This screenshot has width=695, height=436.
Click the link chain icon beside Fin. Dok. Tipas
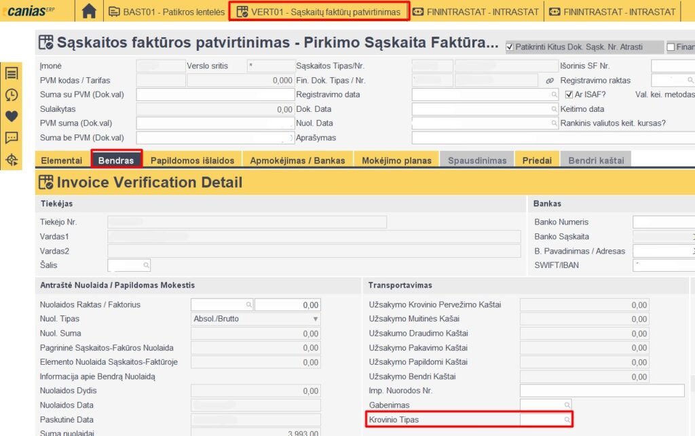550,81
